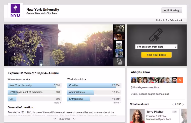Select the fourth fountain photo thumbnail

[x=119, y=53]
